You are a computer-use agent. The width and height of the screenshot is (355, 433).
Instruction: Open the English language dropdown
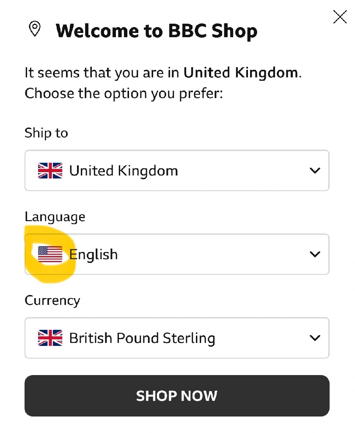tap(177, 254)
